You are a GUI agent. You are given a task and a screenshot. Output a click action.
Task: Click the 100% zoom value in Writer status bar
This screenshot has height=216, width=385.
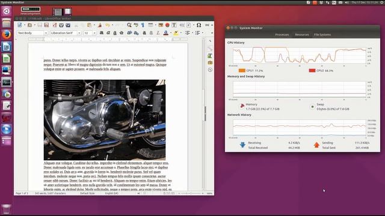point(209,193)
